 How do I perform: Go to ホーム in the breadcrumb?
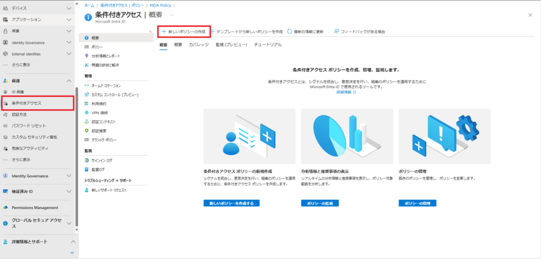pyautogui.click(x=89, y=5)
